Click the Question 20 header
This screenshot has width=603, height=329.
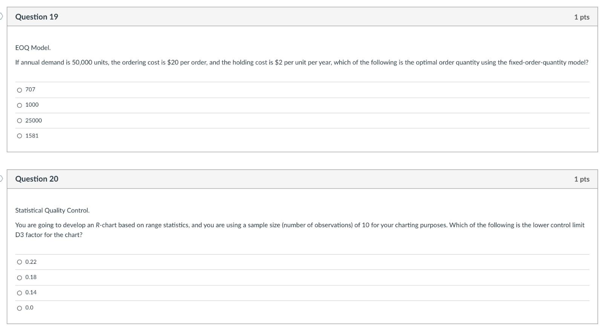pos(37,179)
